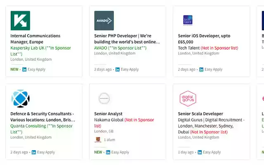Click LinkedIn icon on Kaspersky Easy Apply
The image size is (264, 165).
coord(24,69)
